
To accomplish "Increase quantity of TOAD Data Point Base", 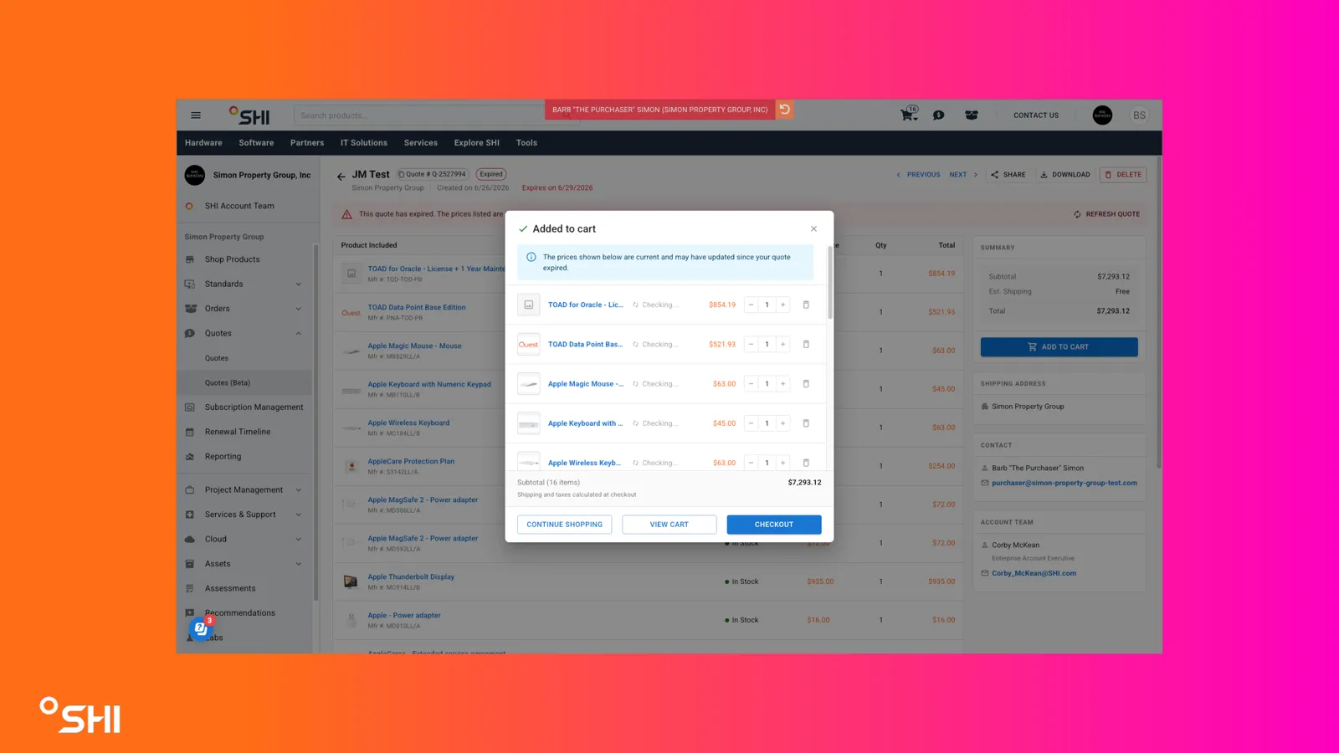I will pyautogui.click(x=782, y=345).
